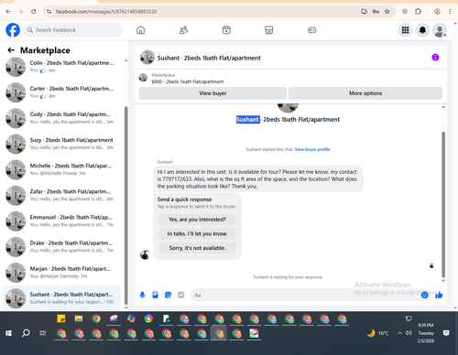Open Marjan's conversation in the list
Viewport: 458px width, 355px height.
[62, 273]
